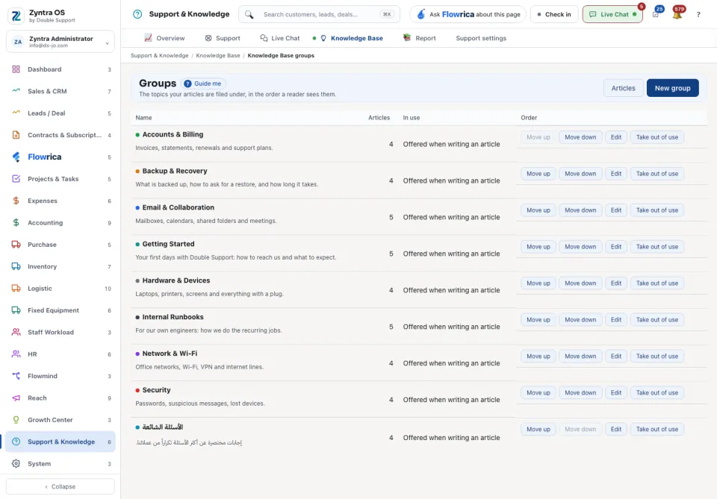
Task: Open the Accounting dollar icon
Action: click(16, 222)
